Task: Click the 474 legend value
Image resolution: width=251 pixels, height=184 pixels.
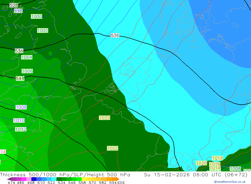Action: pyautogui.click(x=11, y=182)
